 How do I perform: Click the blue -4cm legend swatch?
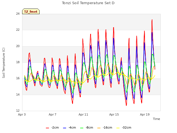click(64, 128)
